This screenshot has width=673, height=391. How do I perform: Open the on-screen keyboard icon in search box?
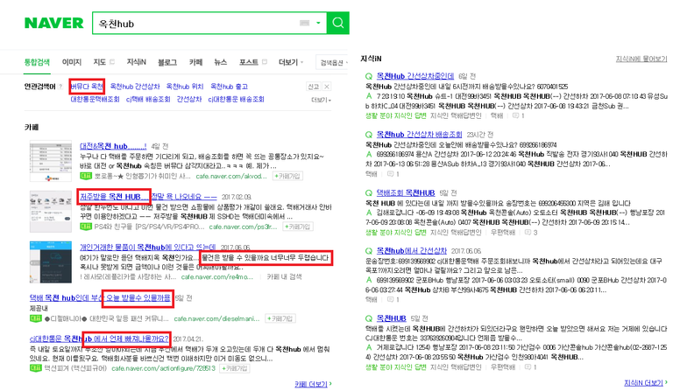pyautogui.click(x=304, y=23)
